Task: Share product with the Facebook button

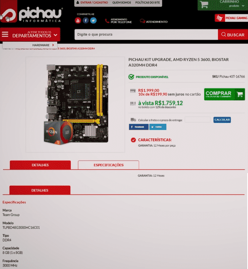Action: tap(138, 127)
